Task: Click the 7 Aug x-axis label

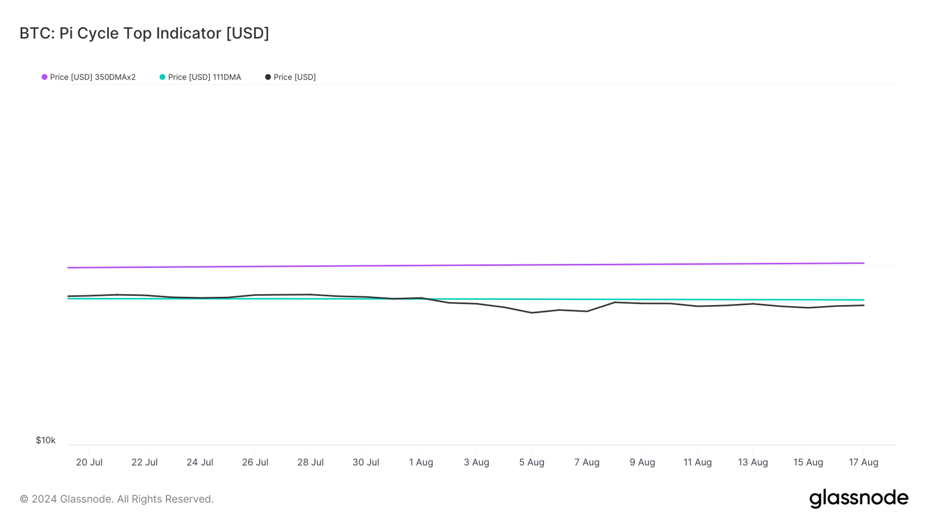Action: click(x=587, y=462)
